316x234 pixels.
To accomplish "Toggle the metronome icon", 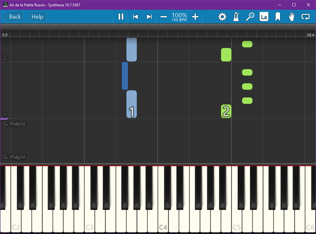I will pos(236,17).
